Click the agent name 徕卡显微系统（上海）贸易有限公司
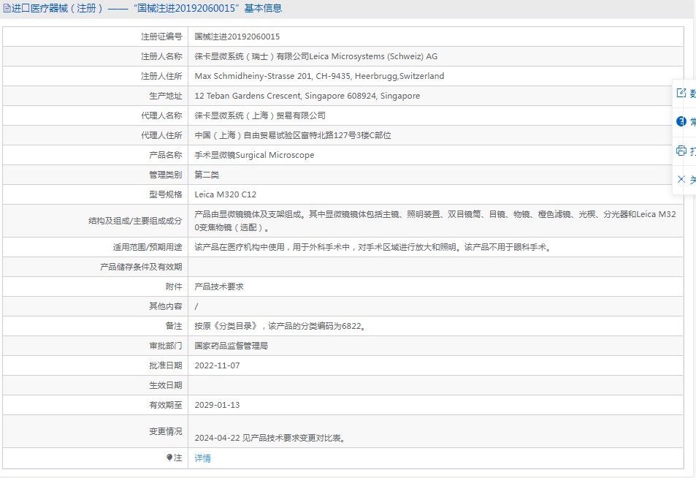The width and height of the screenshot is (696, 478). (260, 115)
